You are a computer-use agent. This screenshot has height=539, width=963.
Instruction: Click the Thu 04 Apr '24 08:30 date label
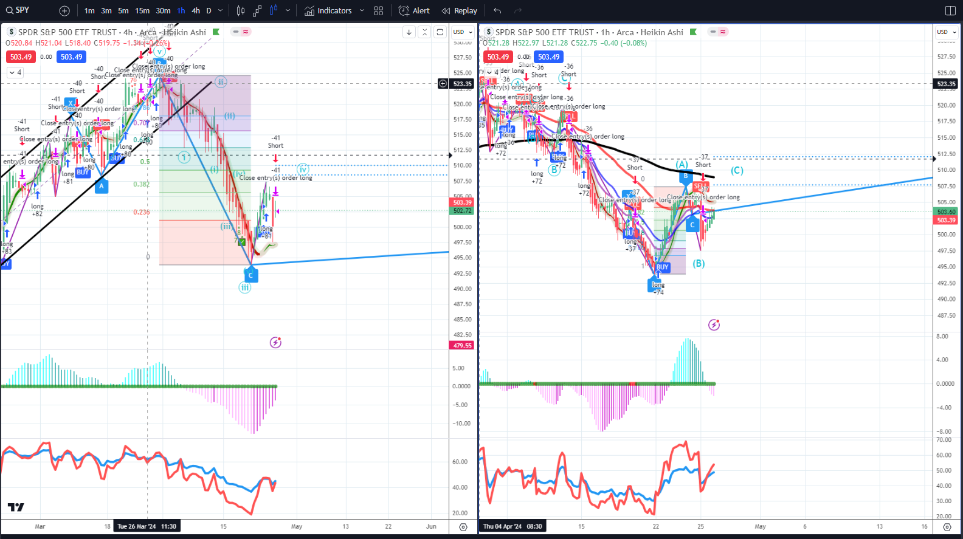tap(513, 526)
